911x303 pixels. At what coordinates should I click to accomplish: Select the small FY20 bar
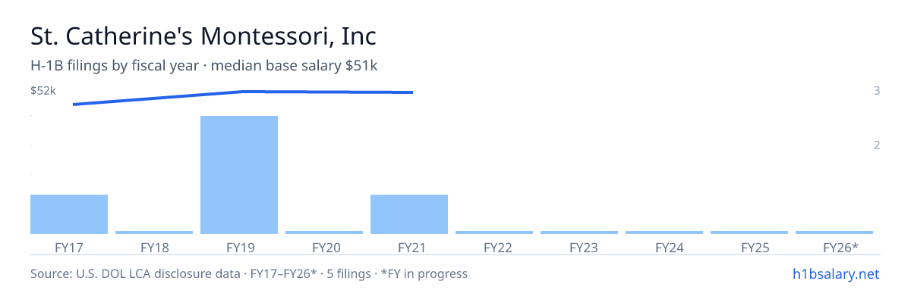pyautogui.click(x=324, y=233)
